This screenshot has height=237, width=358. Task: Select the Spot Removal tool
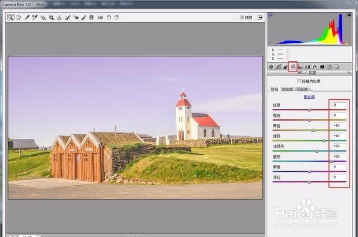[x=68, y=17]
